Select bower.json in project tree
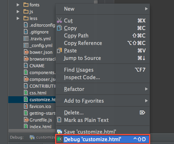Viewport: 174px width, 144px height. pyautogui.click(x=41, y=52)
